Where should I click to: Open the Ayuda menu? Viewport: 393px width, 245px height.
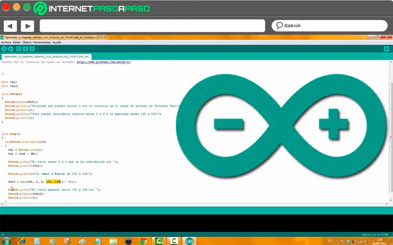[x=56, y=42]
